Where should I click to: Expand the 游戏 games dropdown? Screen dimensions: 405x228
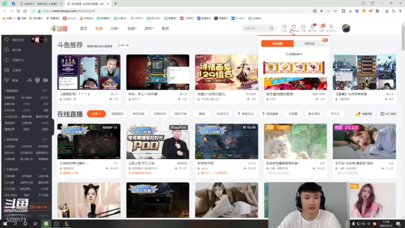[149, 28]
